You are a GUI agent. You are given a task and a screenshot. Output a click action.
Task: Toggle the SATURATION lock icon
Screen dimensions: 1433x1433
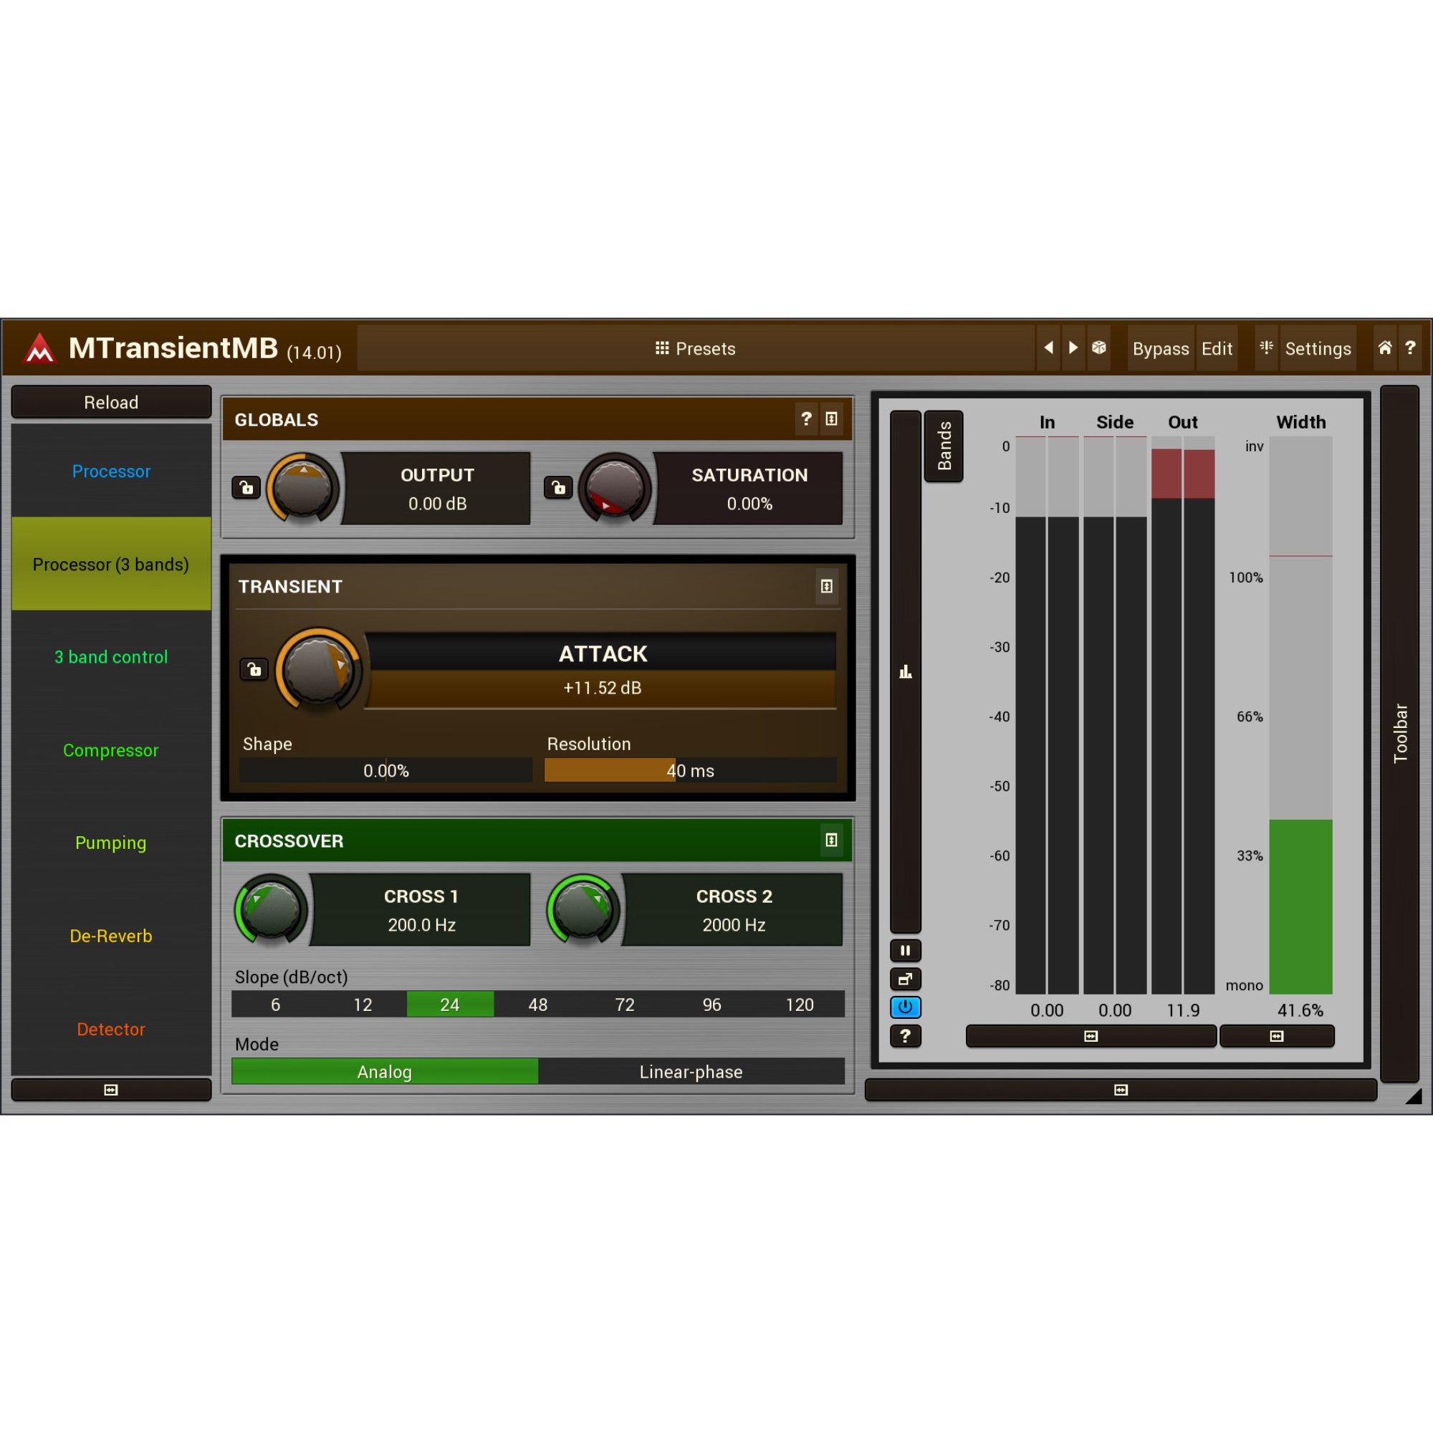[x=557, y=487]
